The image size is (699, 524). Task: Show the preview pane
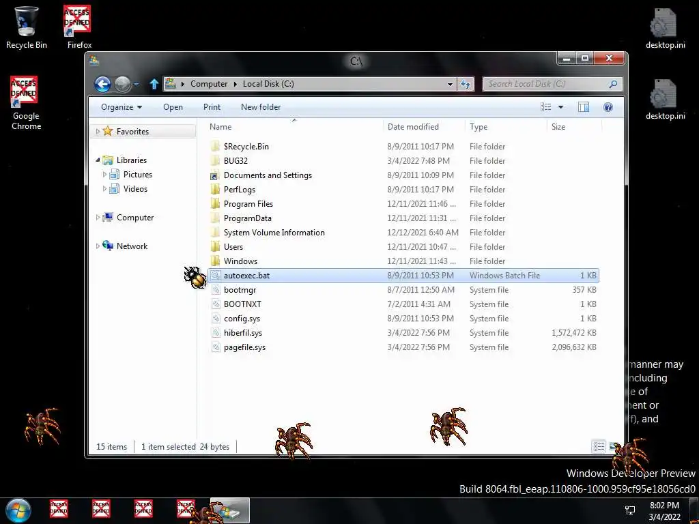pos(584,107)
